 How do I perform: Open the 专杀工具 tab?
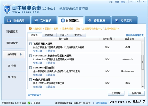tap(125, 20)
